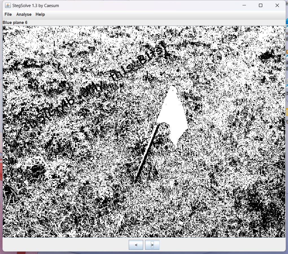Select the "Blue plane 6" label
The width and height of the screenshot is (288, 254).
[x=15, y=23]
